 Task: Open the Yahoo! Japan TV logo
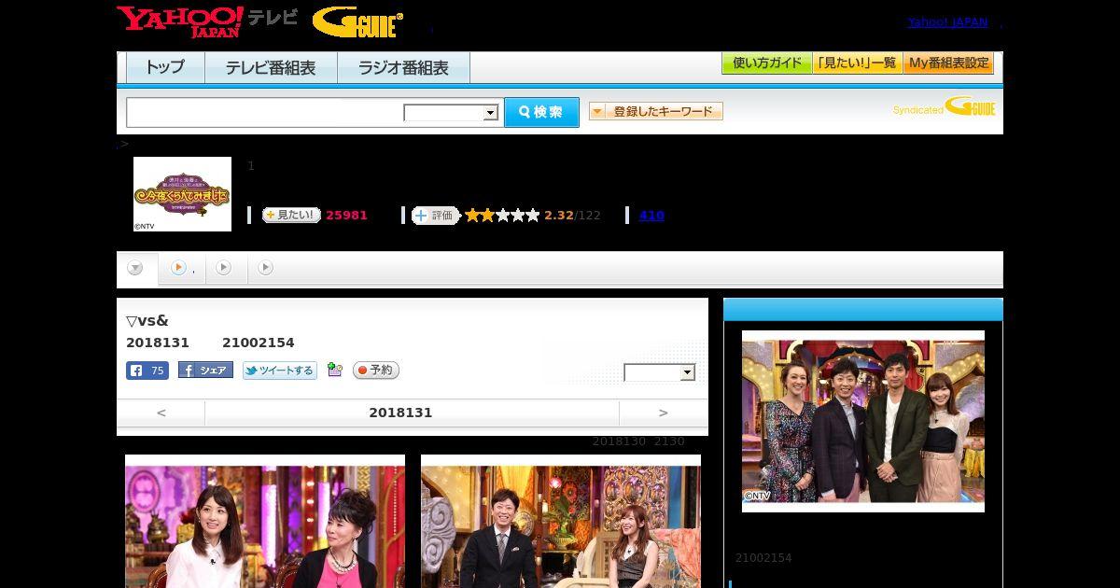click(207, 21)
